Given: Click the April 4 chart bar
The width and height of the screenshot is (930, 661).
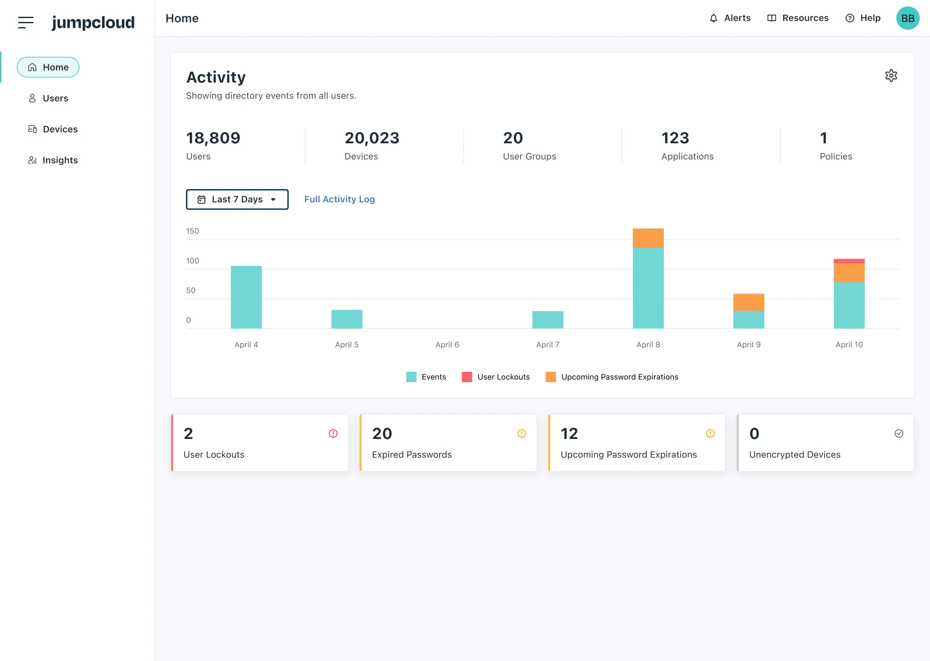Looking at the screenshot, I should pyautogui.click(x=246, y=297).
